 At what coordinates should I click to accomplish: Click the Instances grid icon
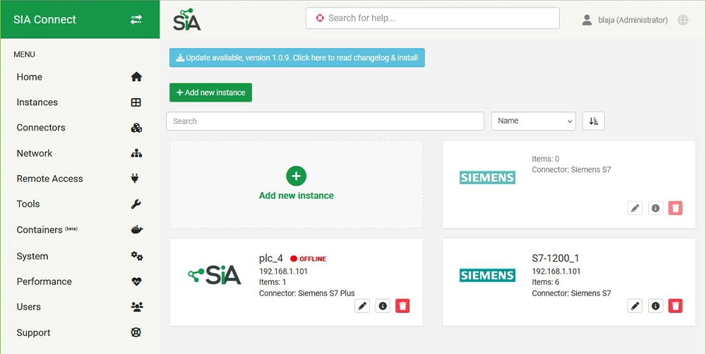tap(136, 102)
